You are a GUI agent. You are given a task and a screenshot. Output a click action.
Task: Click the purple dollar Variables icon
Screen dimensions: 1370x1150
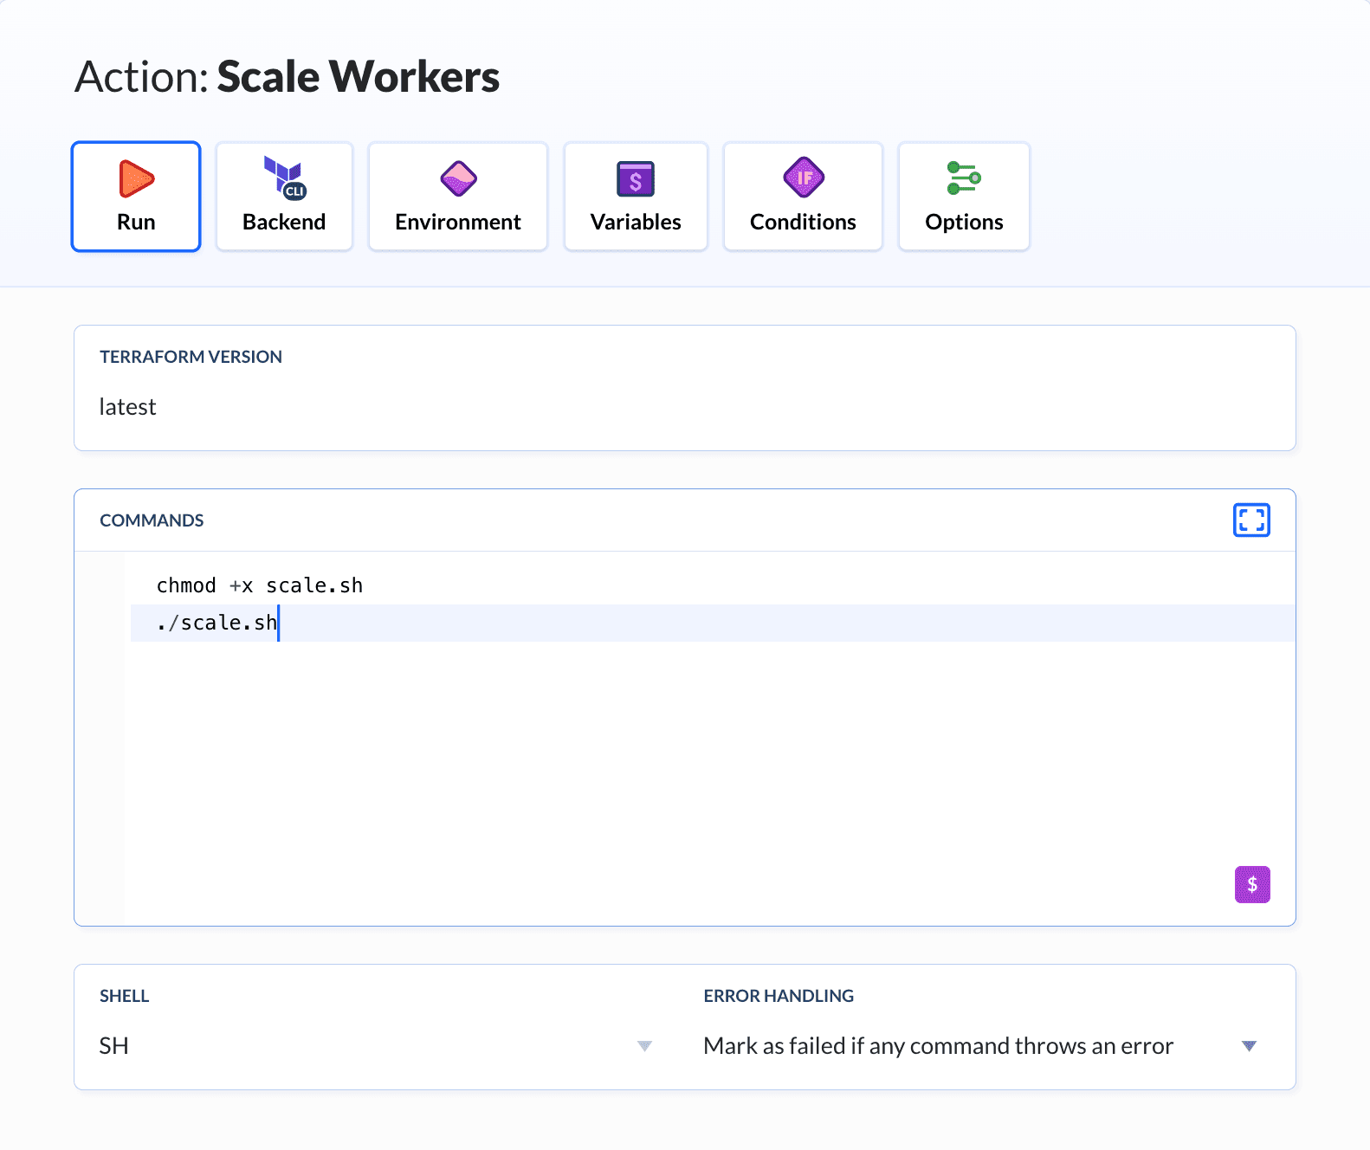636,179
